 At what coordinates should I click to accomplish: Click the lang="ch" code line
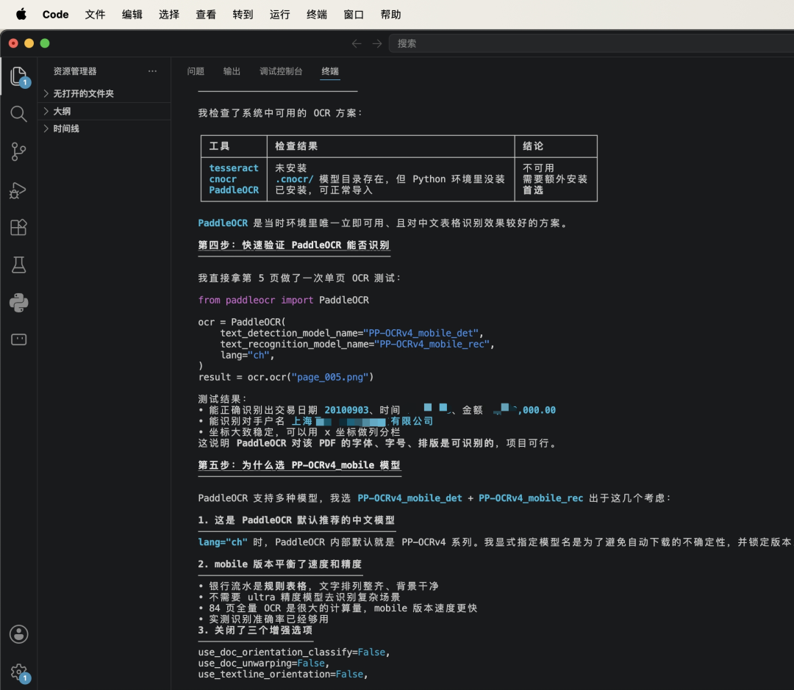tap(247, 356)
